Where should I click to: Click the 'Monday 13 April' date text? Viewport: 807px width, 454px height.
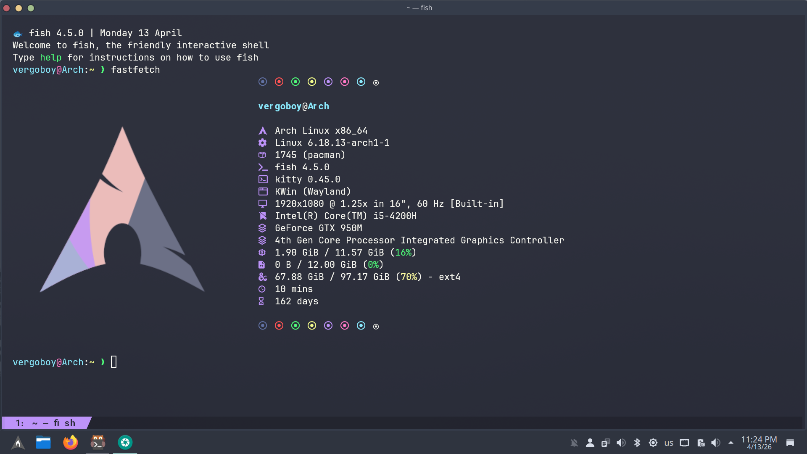tap(141, 33)
